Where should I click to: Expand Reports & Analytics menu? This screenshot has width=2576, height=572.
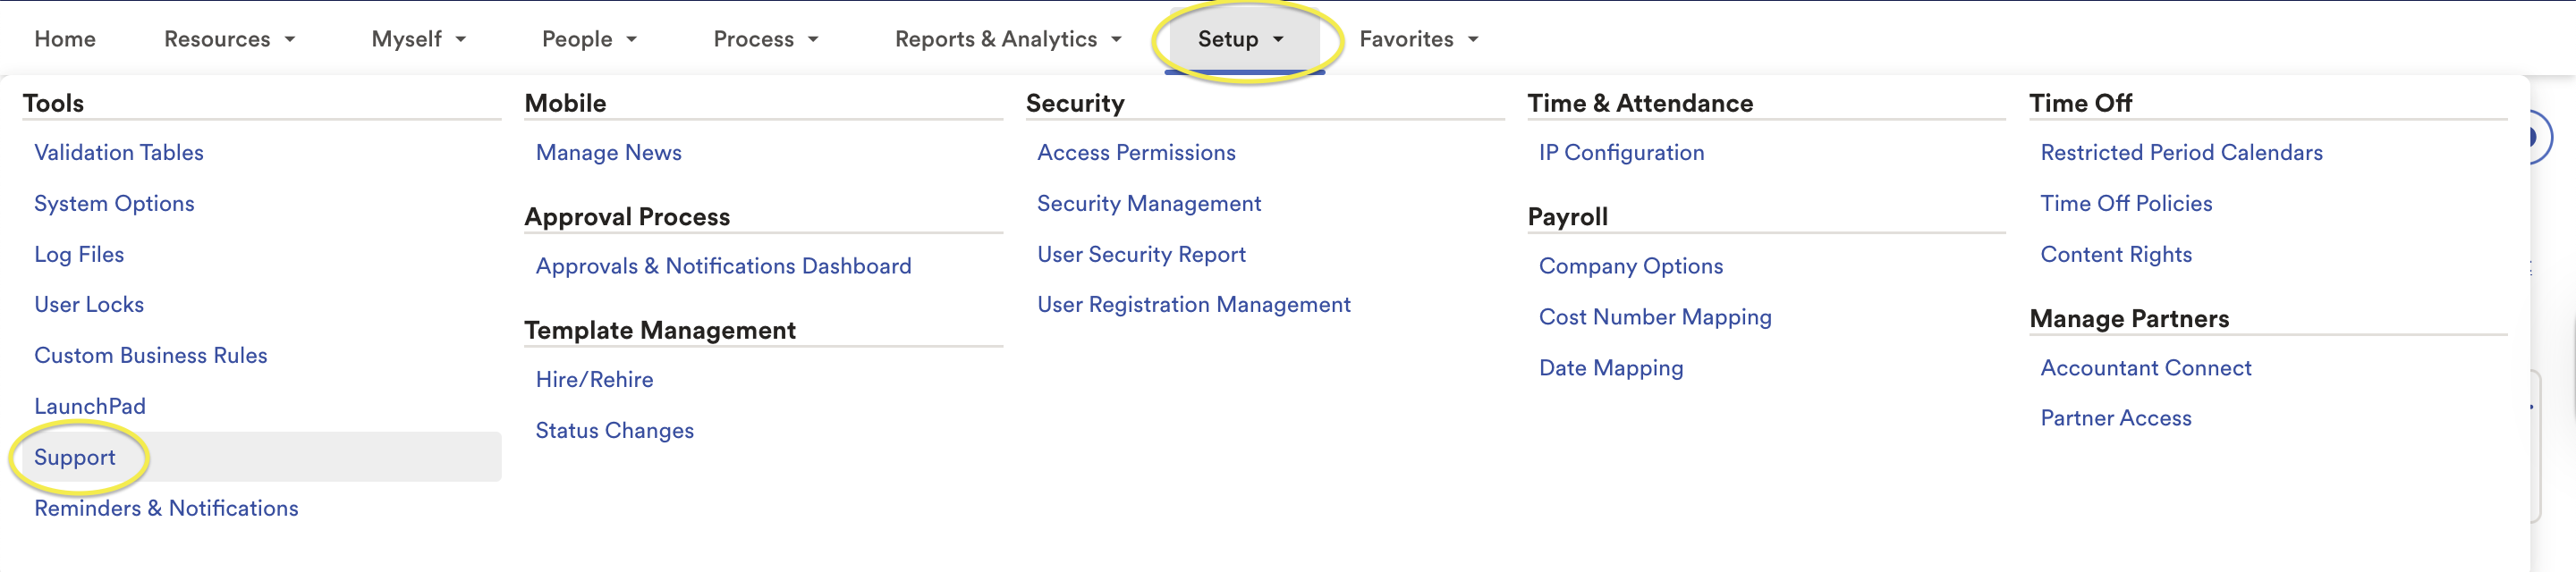1007,39
